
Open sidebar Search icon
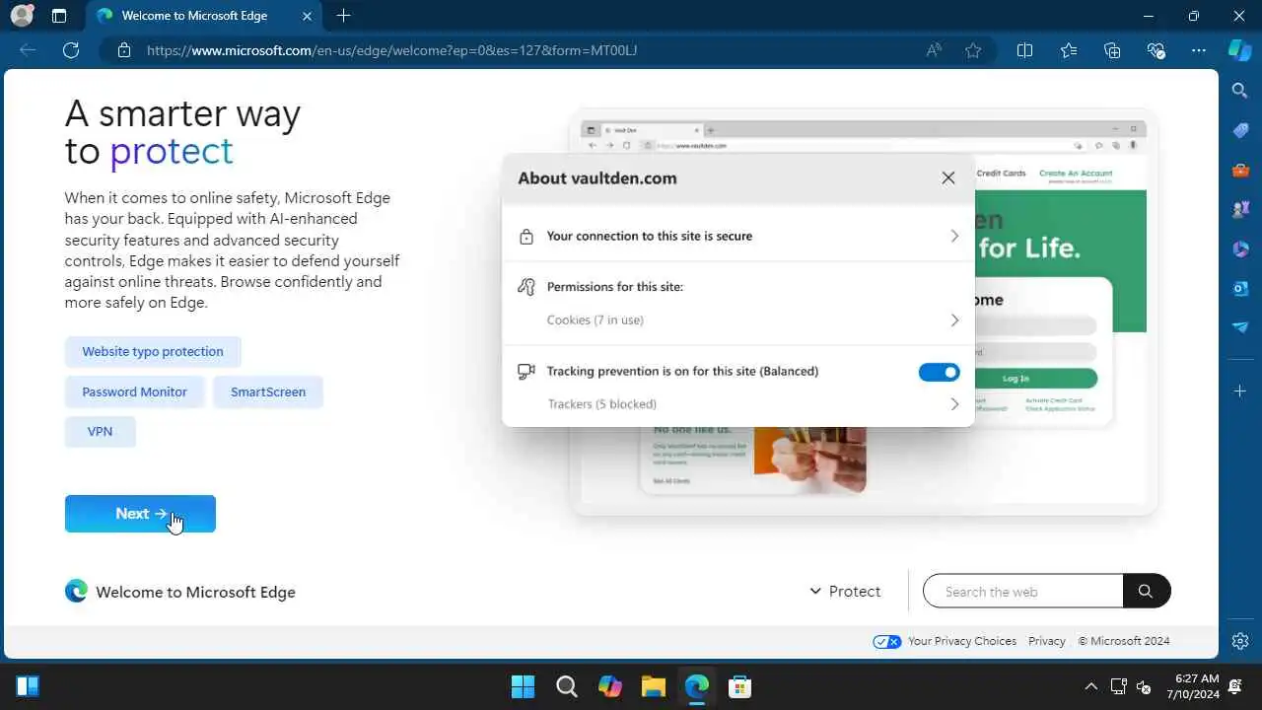point(1240,91)
